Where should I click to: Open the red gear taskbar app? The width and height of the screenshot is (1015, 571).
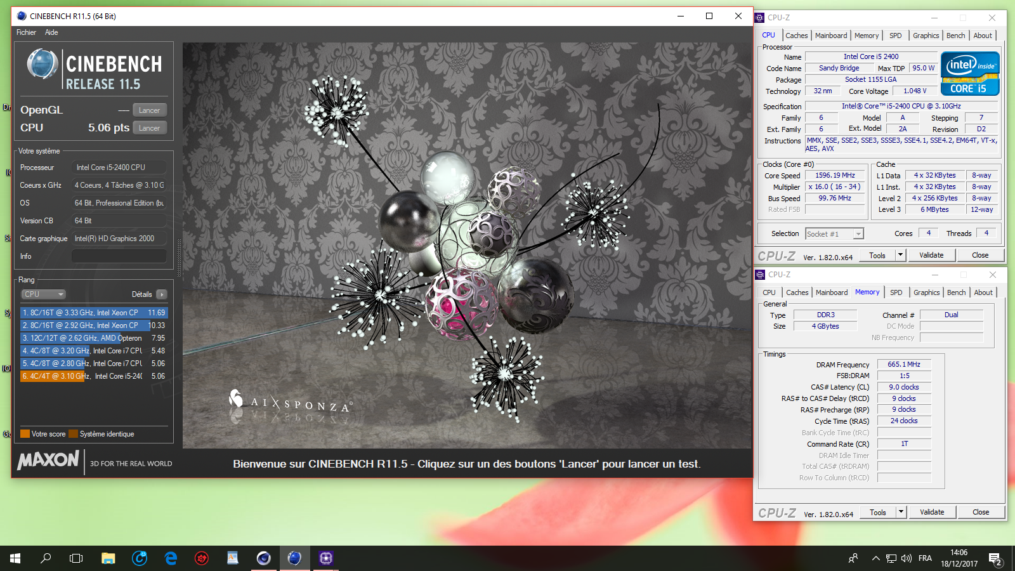(x=202, y=558)
